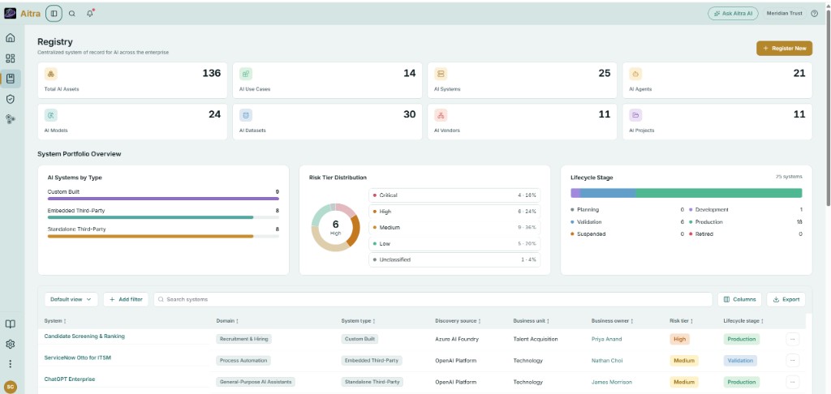Click the page vertical scrollbar
This screenshot has height=394, width=831.
point(829,106)
